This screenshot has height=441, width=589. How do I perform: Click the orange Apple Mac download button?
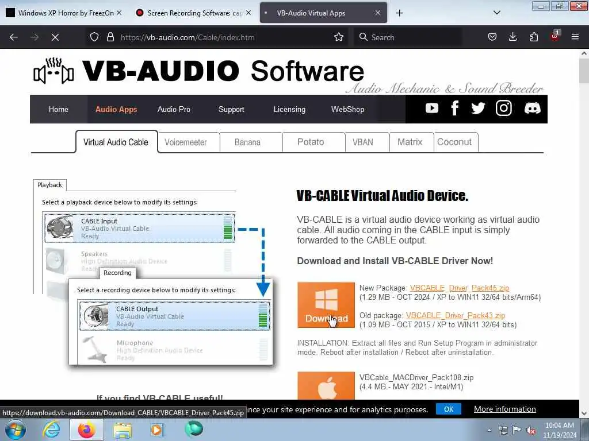pyautogui.click(x=326, y=385)
